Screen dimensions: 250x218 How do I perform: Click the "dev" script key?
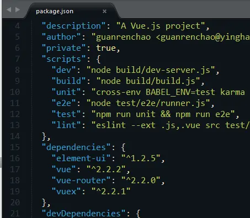(x=63, y=70)
